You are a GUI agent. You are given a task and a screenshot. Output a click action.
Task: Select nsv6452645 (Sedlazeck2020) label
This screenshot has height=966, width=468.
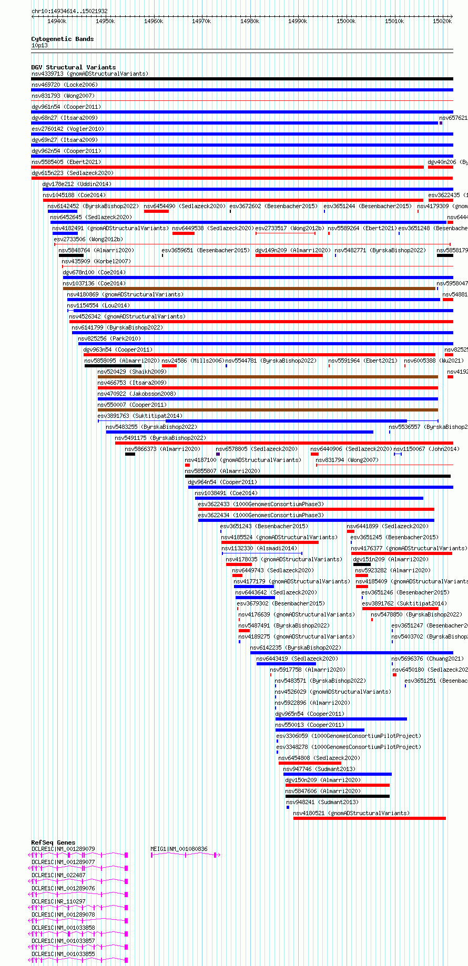[91, 217]
